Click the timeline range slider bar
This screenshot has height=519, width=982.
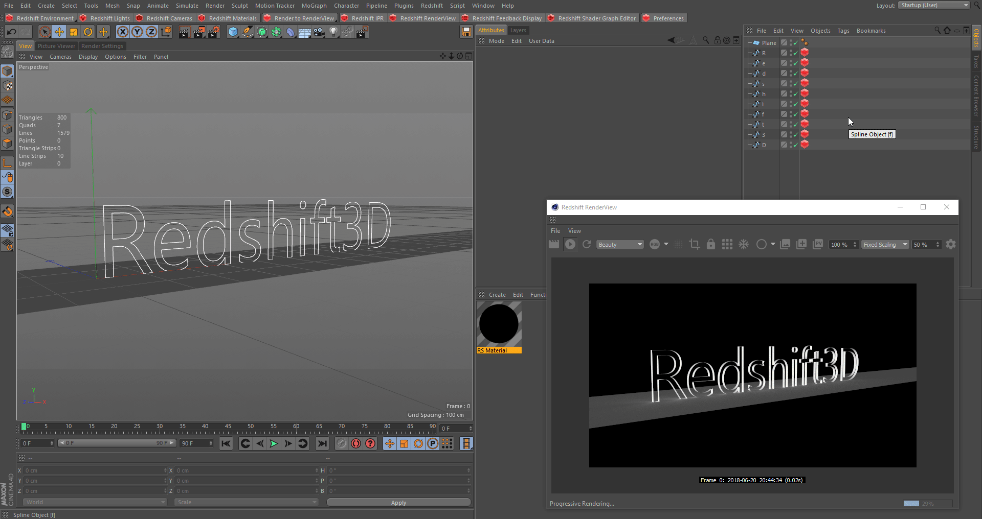[x=117, y=443]
